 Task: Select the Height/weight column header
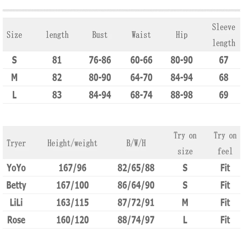72,143
